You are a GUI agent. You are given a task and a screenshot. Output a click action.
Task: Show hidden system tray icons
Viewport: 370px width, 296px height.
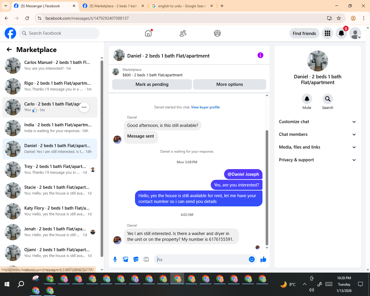click(x=304, y=284)
